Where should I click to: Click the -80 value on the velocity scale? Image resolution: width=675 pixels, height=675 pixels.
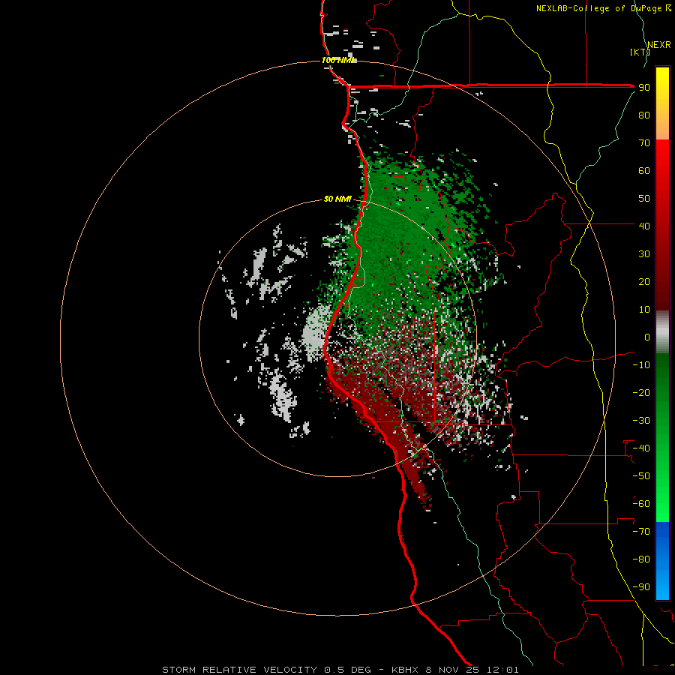(641, 559)
